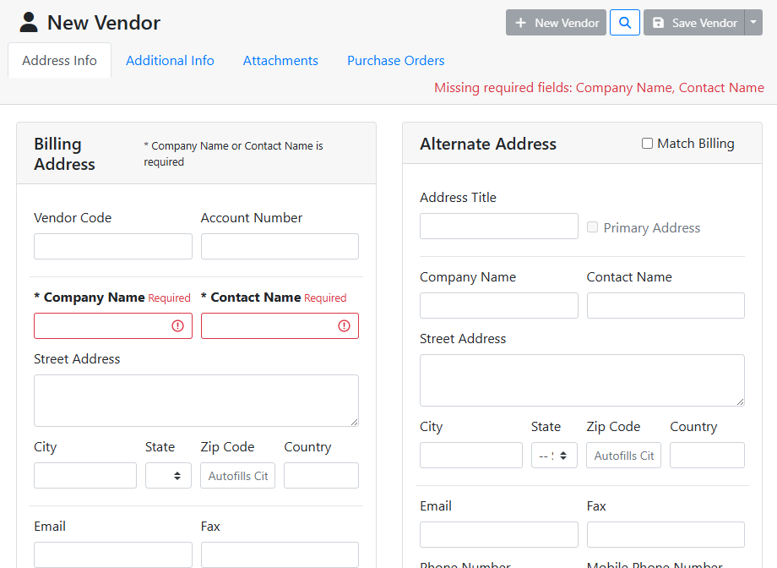Select the billing Zip Code field
This screenshot has width=777, height=568.
point(238,476)
